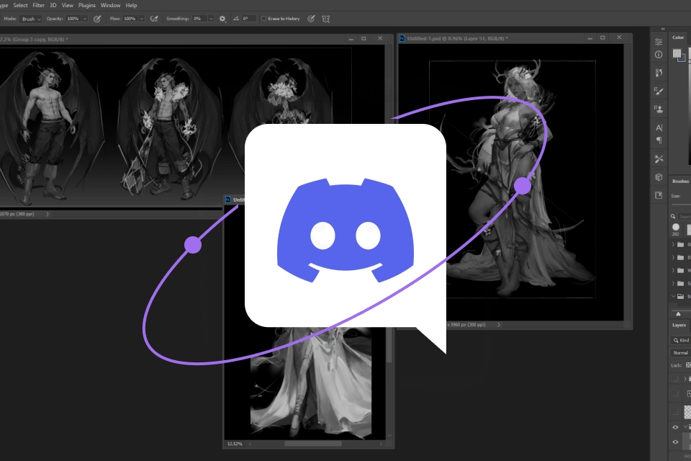The width and height of the screenshot is (691, 461).
Task: Click the lock transparent pixels checkerboard icon
Action: [688, 364]
